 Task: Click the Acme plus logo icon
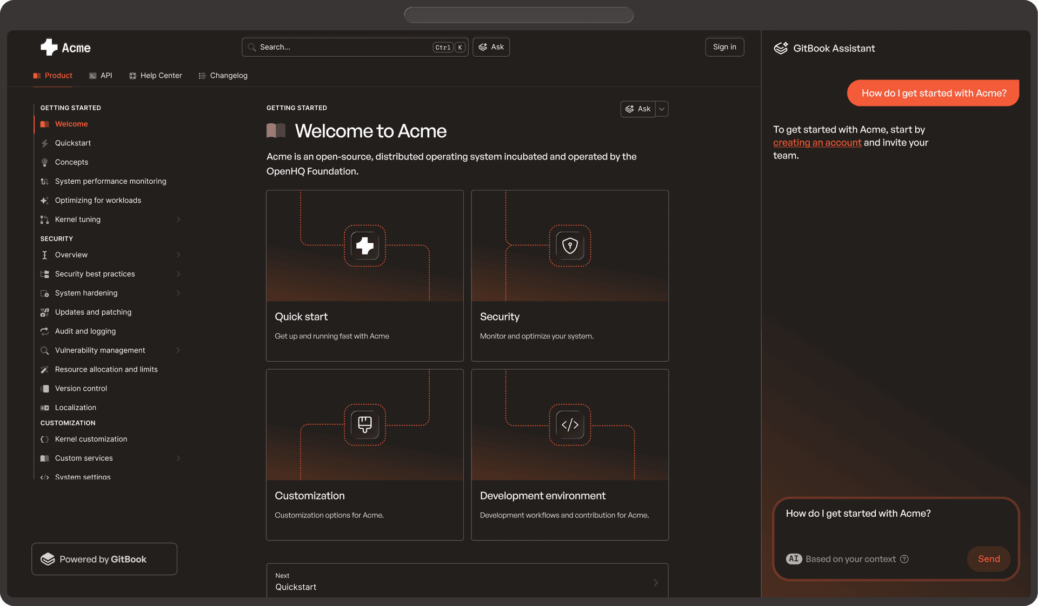(x=49, y=48)
